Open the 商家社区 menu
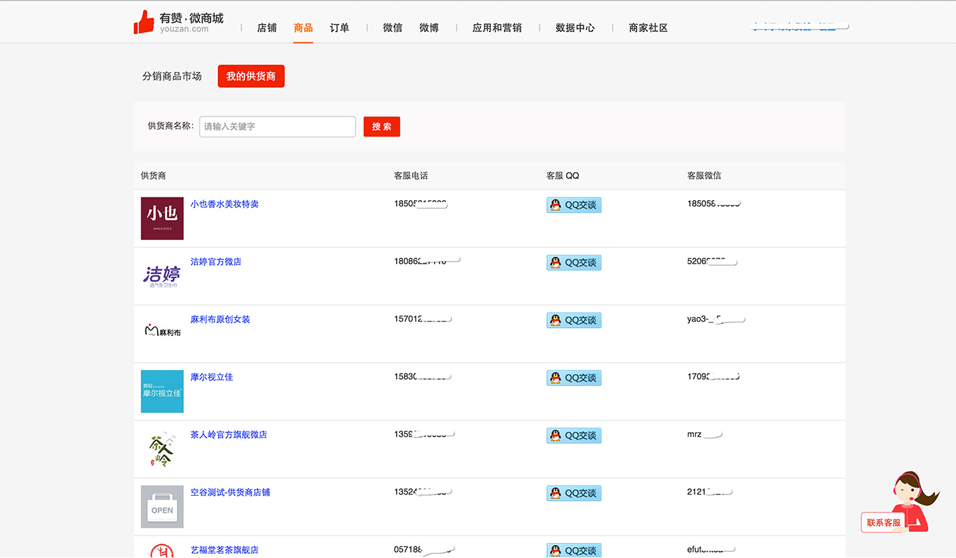The image size is (956, 558). point(648,28)
